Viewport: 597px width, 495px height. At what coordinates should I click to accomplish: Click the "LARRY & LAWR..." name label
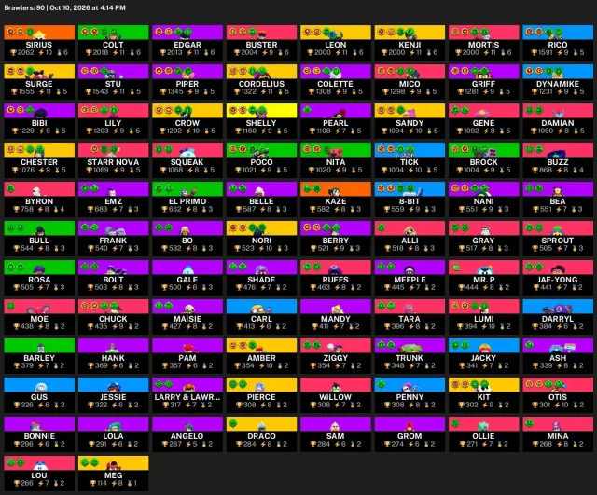coord(187,397)
